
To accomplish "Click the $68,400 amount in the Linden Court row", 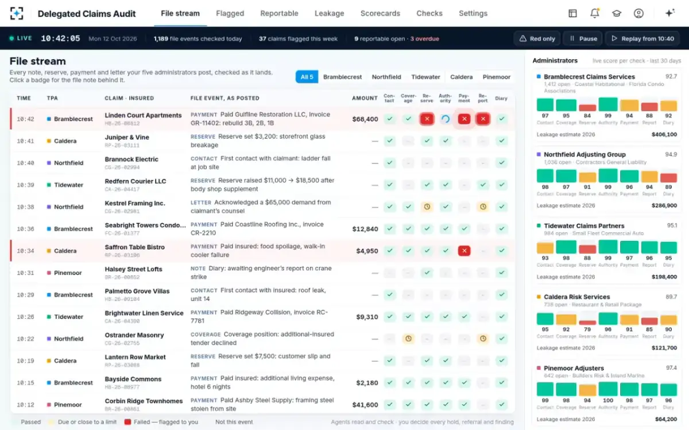I will pyautogui.click(x=365, y=119).
